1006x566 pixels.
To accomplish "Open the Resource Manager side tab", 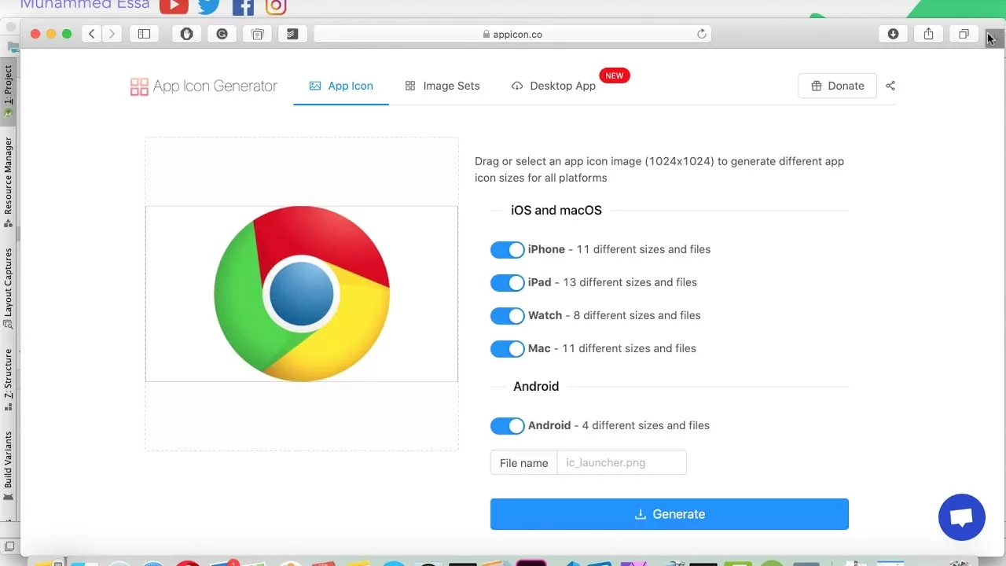I will point(9,181).
